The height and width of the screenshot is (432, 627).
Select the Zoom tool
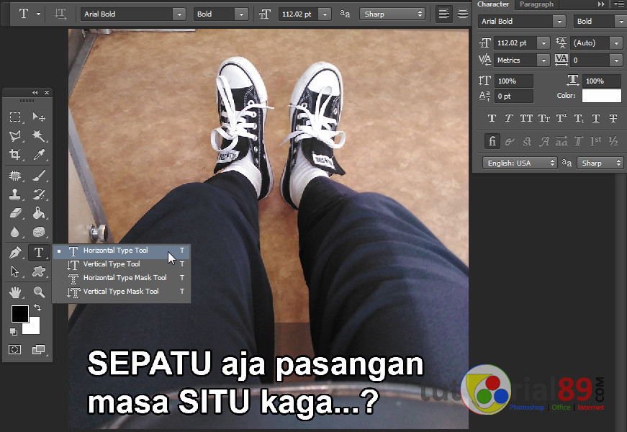click(x=38, y=292)
